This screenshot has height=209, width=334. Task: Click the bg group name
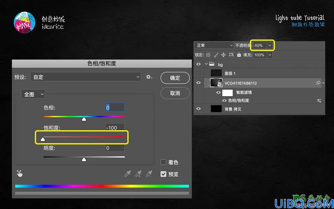click(220, 65)
